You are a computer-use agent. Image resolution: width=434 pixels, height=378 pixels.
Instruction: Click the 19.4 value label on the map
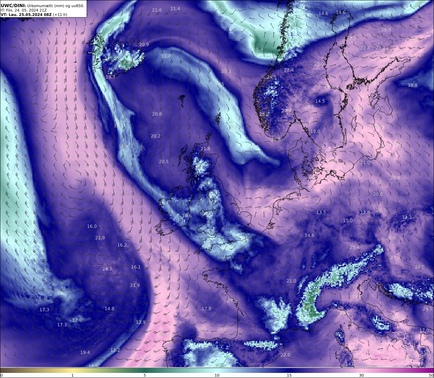tap(85, 353)
